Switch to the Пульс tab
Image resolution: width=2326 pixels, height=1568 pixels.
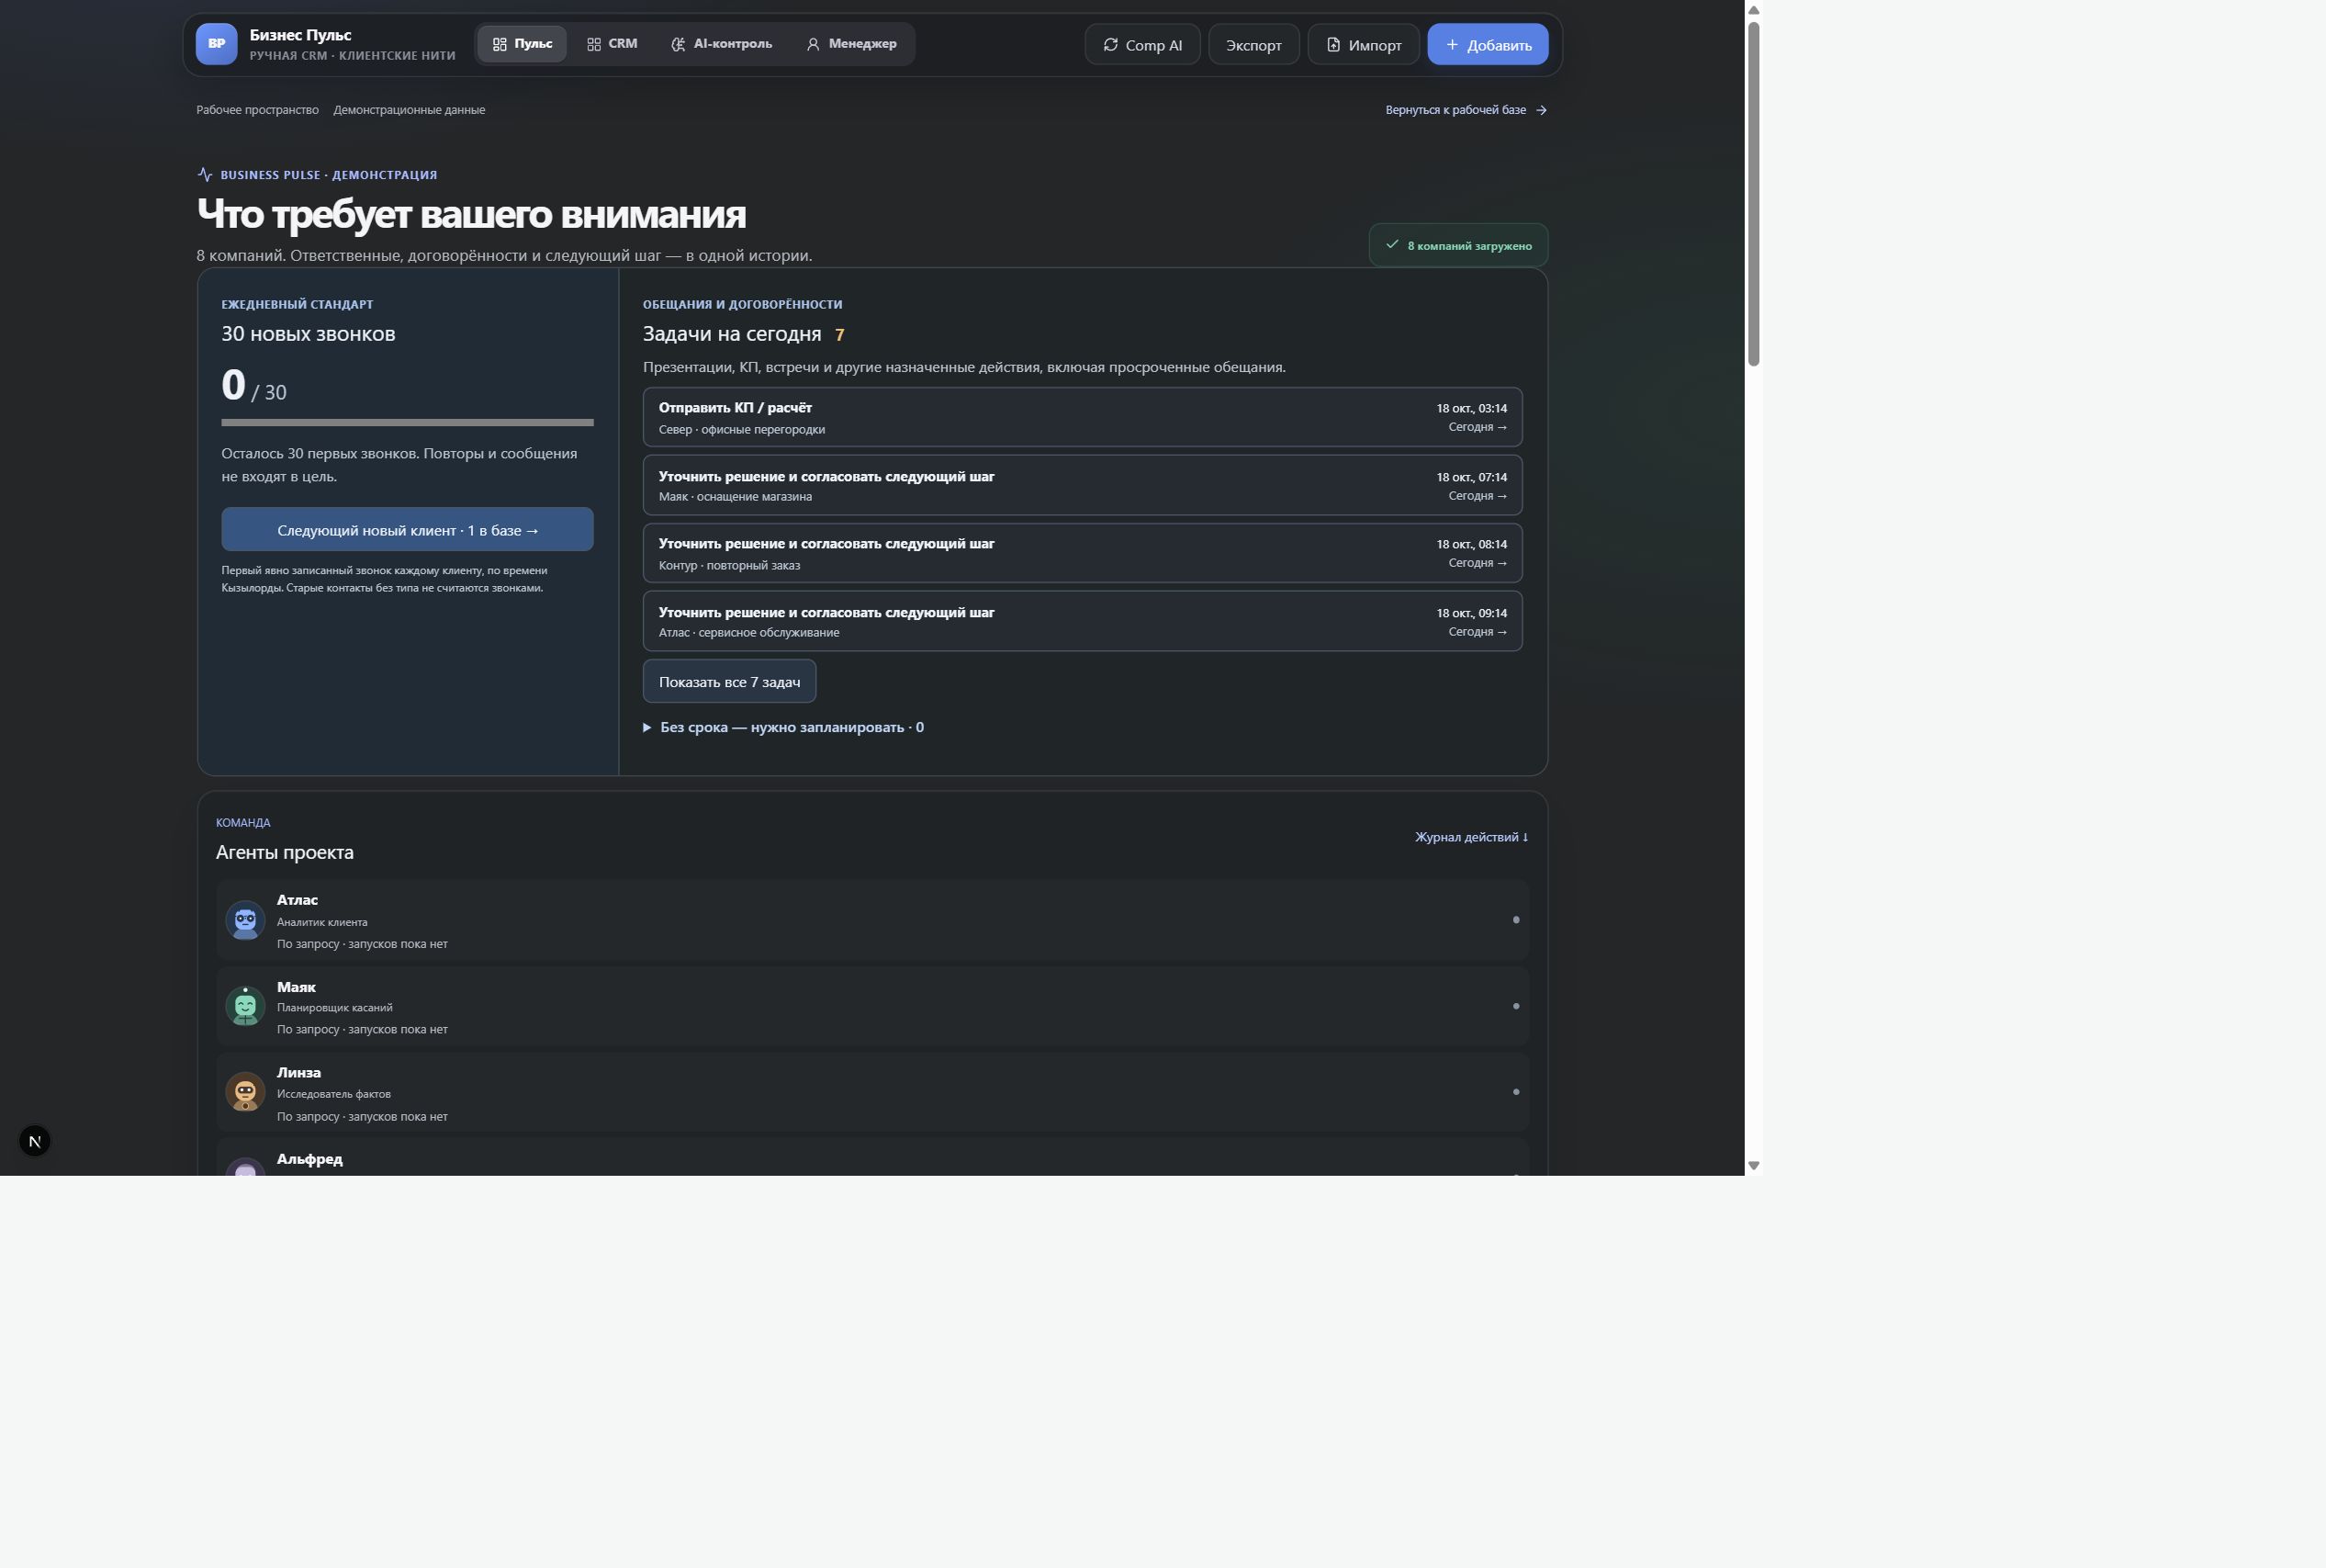pyautogui.click(x=522, y=44)
